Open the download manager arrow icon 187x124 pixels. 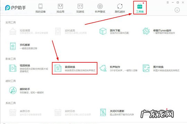click(x=177, y=10)
